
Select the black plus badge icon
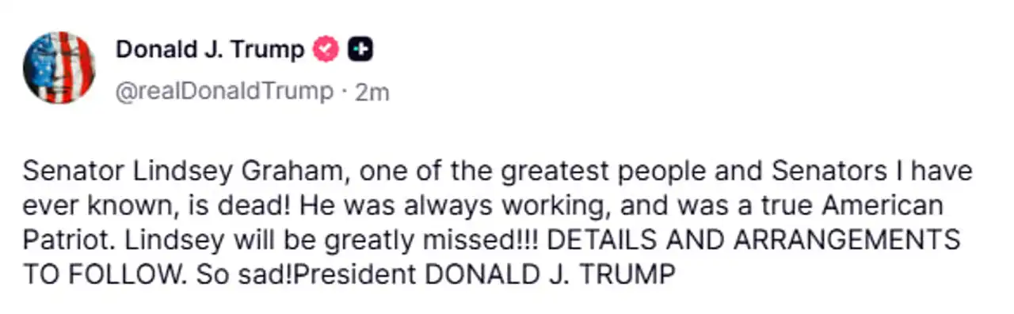click(360, 50)
